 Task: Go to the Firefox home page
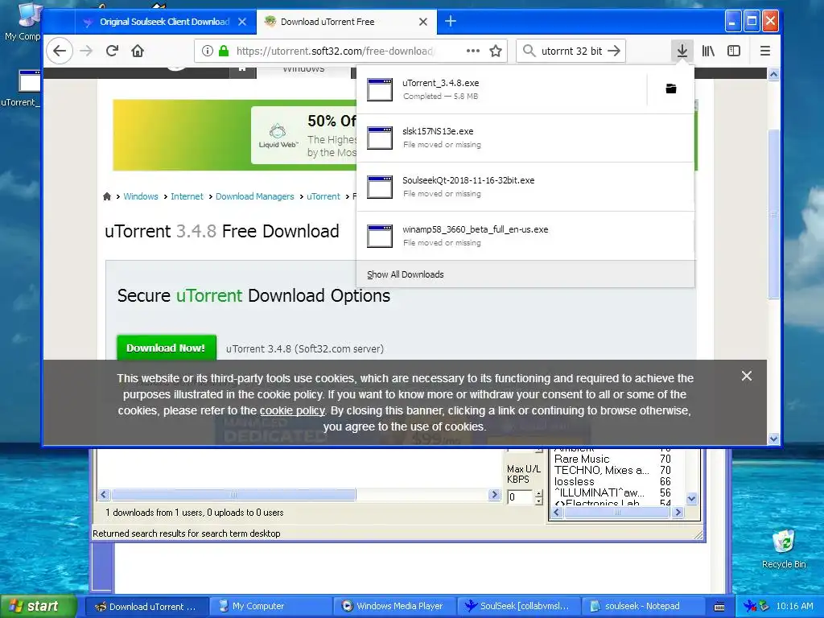tap(138, 51)
